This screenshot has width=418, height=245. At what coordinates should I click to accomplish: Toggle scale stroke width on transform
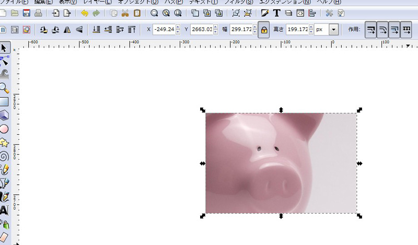pyautogui.click(x=371, y=30)
